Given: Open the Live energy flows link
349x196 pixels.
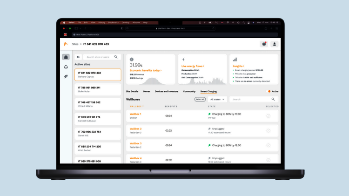Looking at the screenshot, I should (194, 67).
